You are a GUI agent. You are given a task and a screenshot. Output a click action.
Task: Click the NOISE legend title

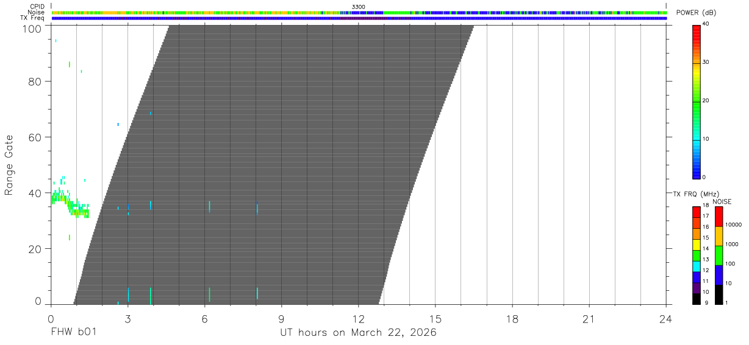click(722, 201)
